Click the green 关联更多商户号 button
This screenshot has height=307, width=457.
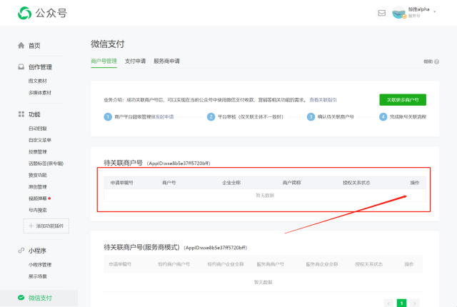[403, 100]
